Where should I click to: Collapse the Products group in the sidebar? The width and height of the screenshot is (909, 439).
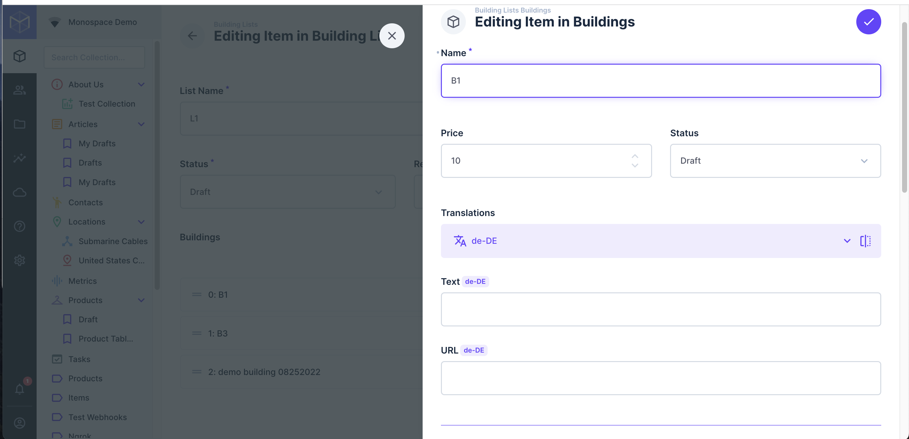141,300
